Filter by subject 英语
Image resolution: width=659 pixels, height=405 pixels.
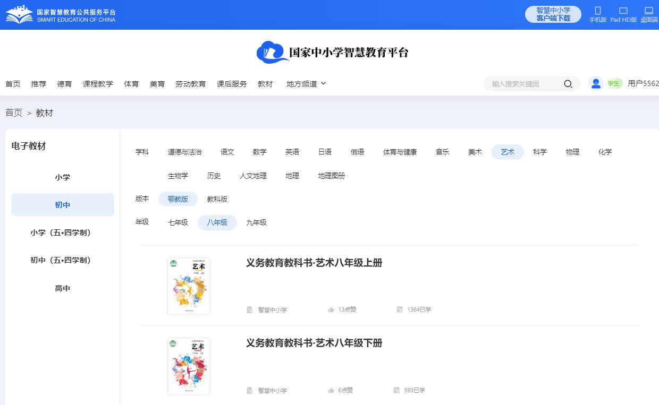coord(292,152)
